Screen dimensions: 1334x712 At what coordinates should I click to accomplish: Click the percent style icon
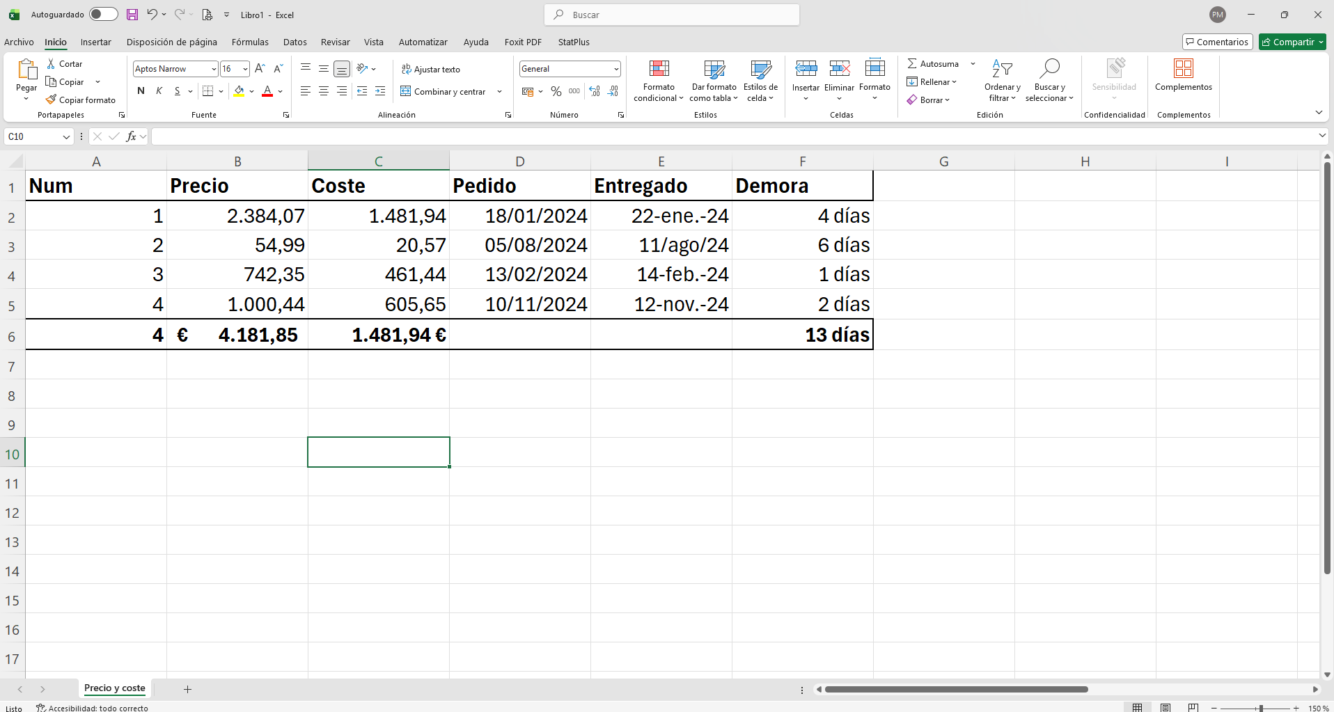coord(556,91)
